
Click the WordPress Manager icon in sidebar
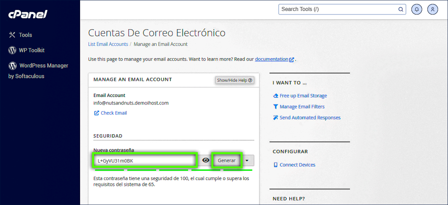[12, 66]
